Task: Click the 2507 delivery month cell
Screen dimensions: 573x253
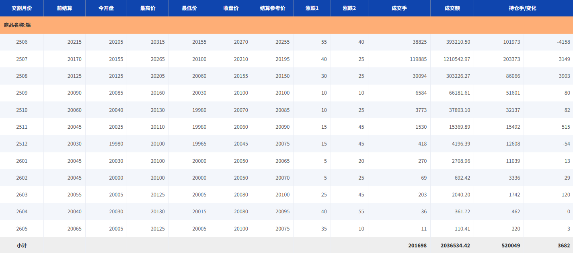Action: [22, 59]
